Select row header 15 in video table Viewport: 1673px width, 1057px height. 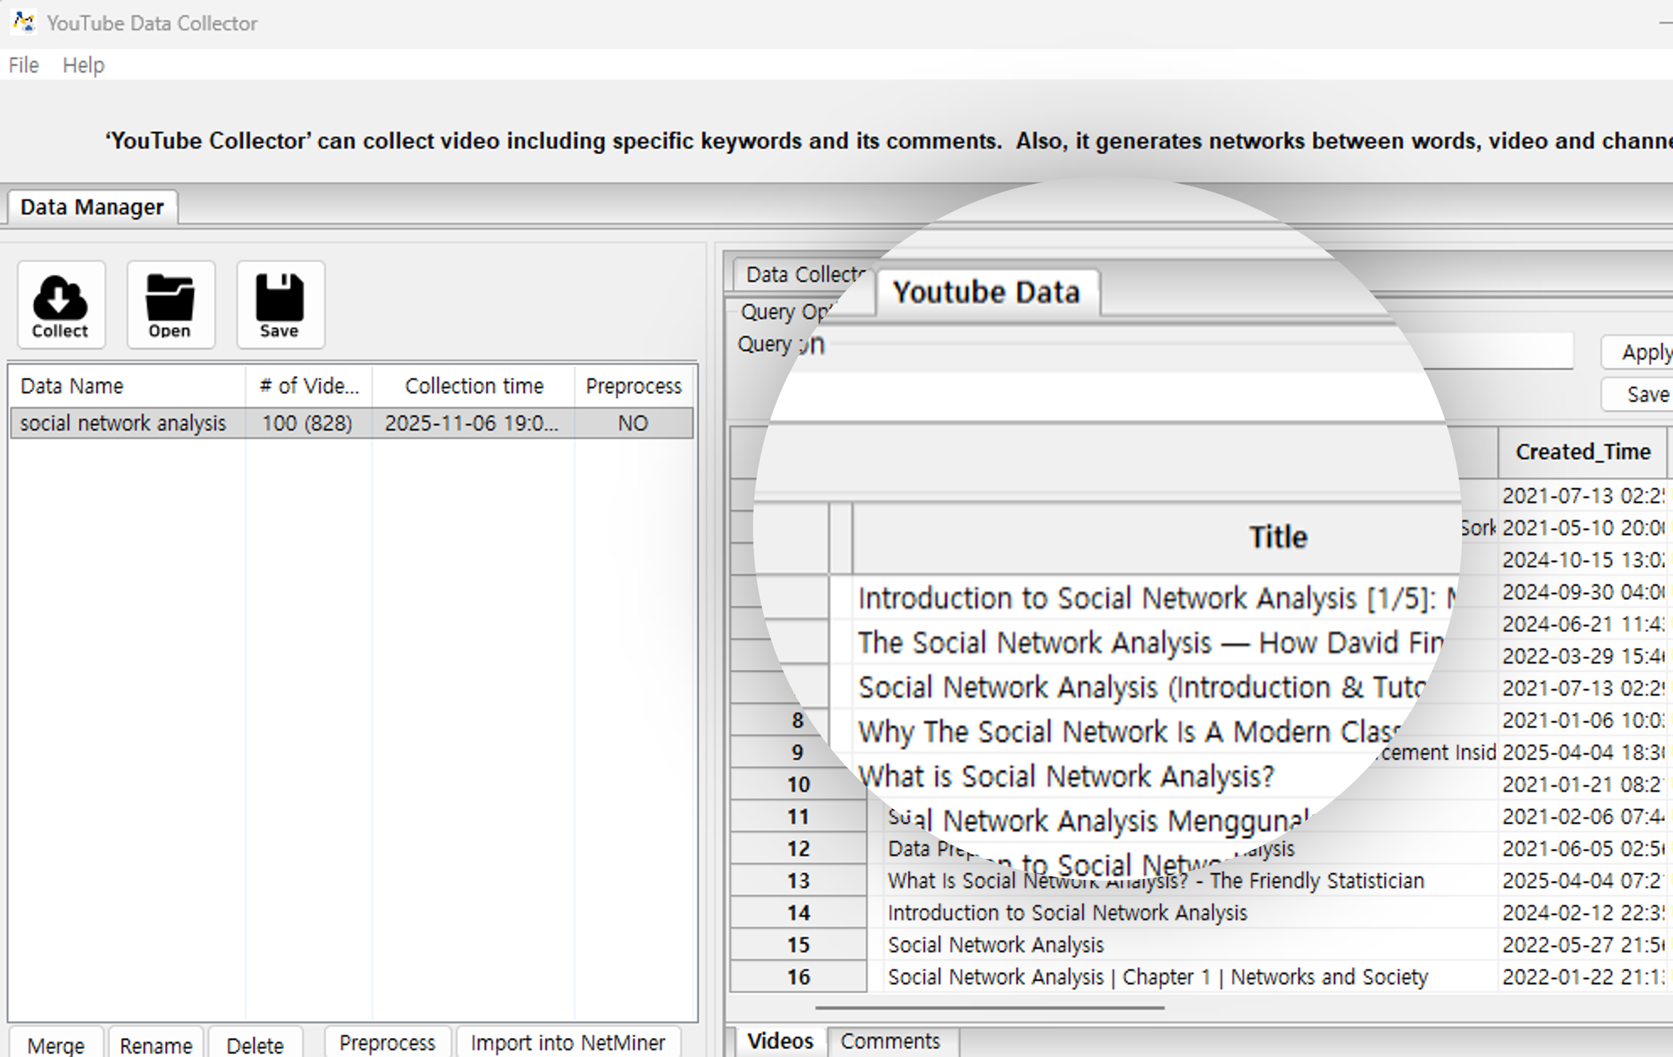(799, 945)
